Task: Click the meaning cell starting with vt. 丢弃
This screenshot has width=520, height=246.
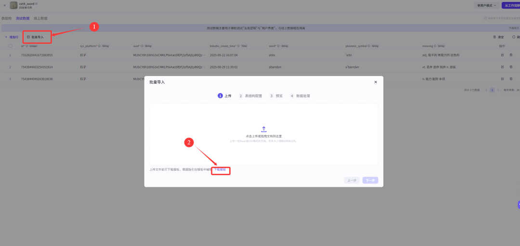Action: coord(440,67)
